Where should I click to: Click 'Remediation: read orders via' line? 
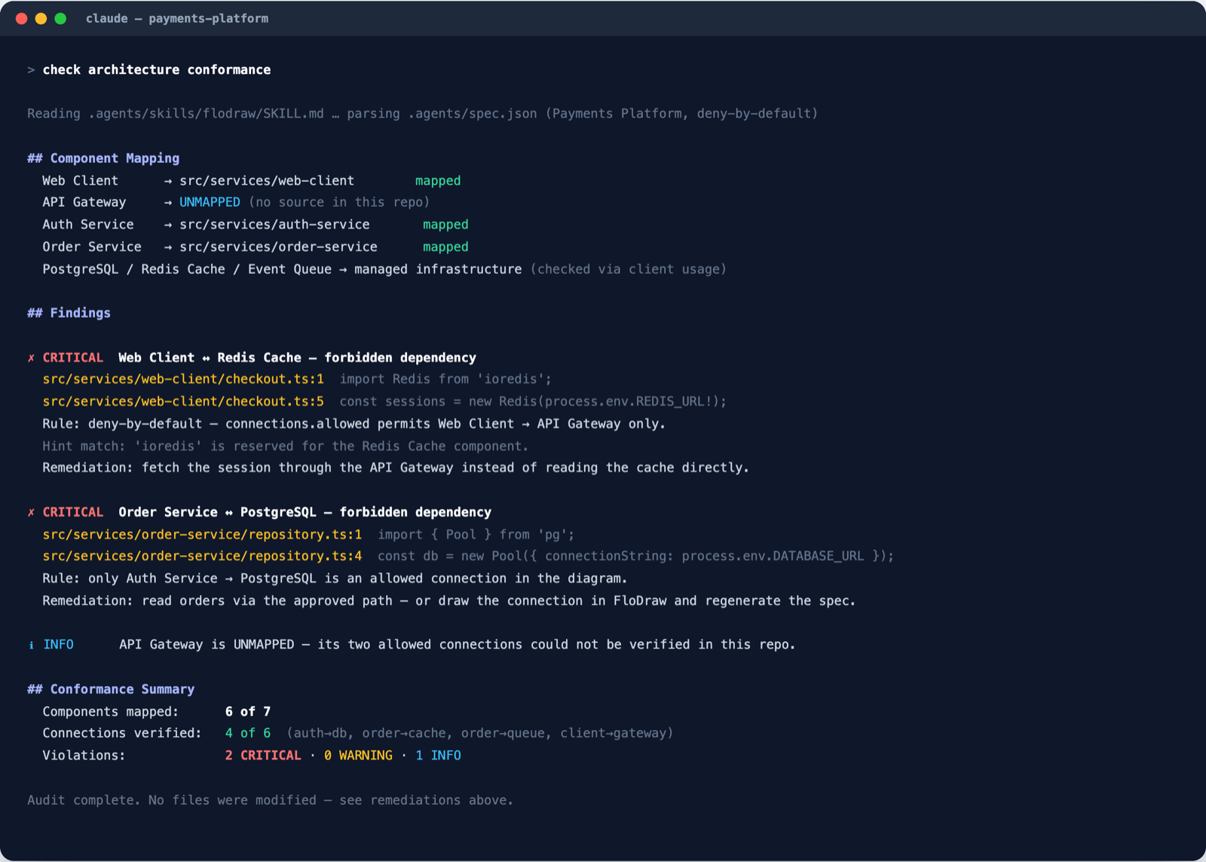click(x=449, y=601)
